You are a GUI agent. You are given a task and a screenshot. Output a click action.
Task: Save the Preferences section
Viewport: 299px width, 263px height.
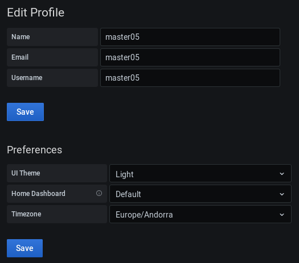click(x=25, y=248)
